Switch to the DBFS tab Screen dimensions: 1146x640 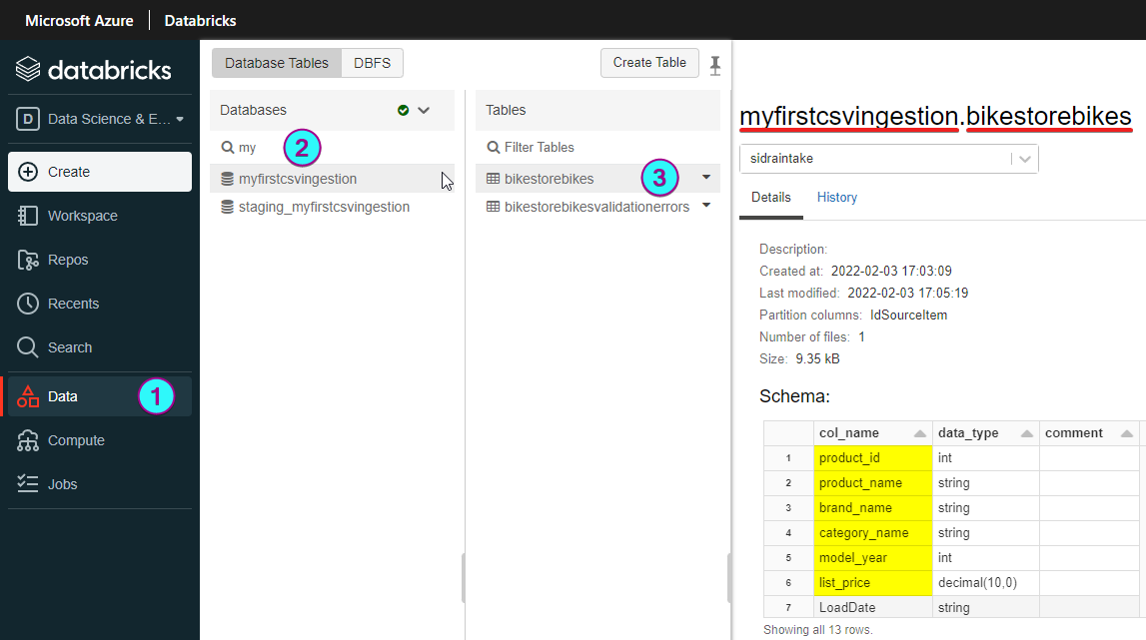coord(372,63)
